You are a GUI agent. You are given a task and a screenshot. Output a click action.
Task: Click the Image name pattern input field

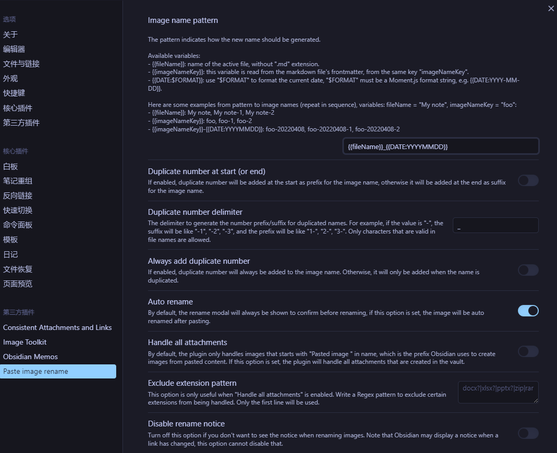[440, 146]
